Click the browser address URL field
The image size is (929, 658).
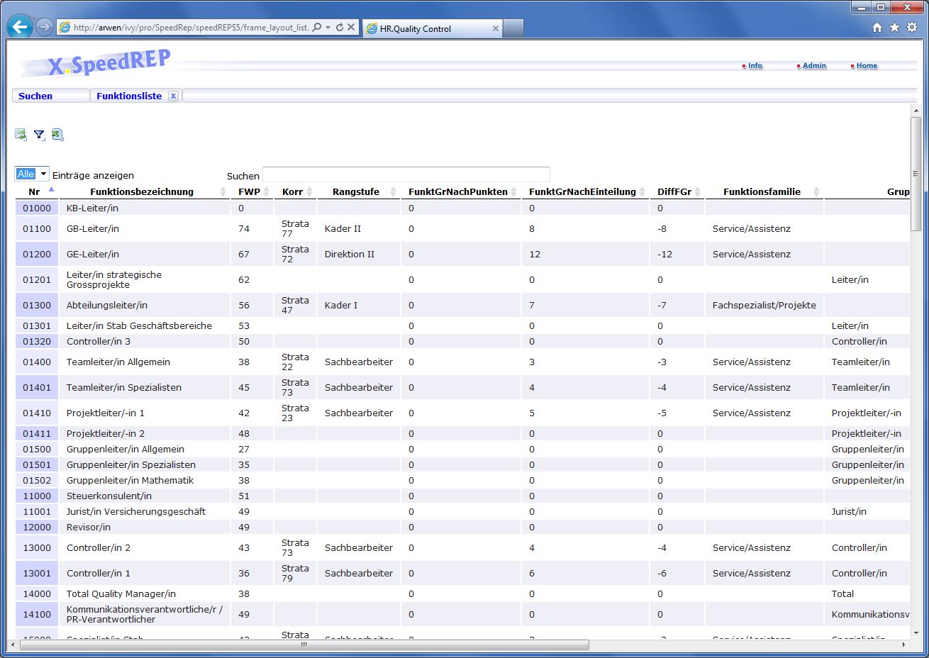[191, 28]
